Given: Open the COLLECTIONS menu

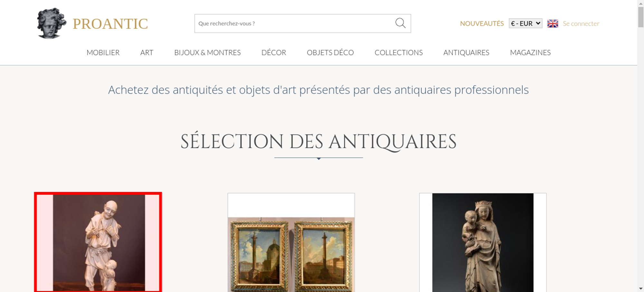Looking at the screenshot, I should point(399,52).
